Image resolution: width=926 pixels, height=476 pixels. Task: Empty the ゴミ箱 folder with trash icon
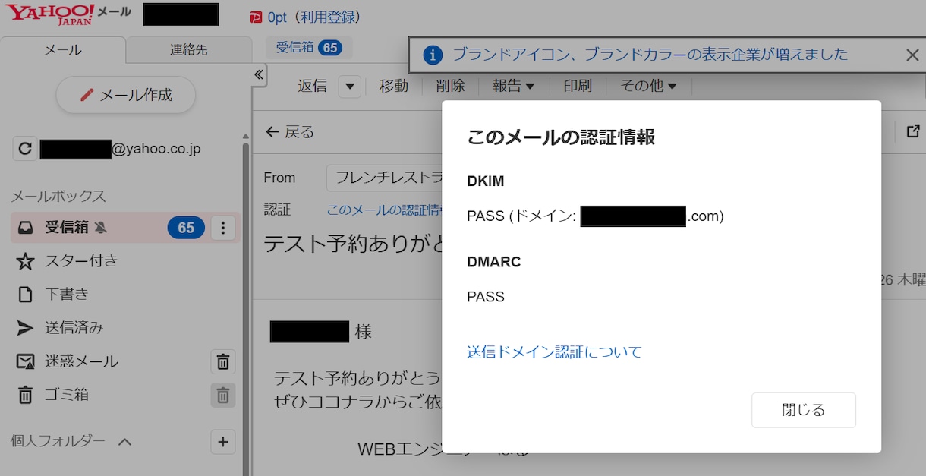coord(223,396)
